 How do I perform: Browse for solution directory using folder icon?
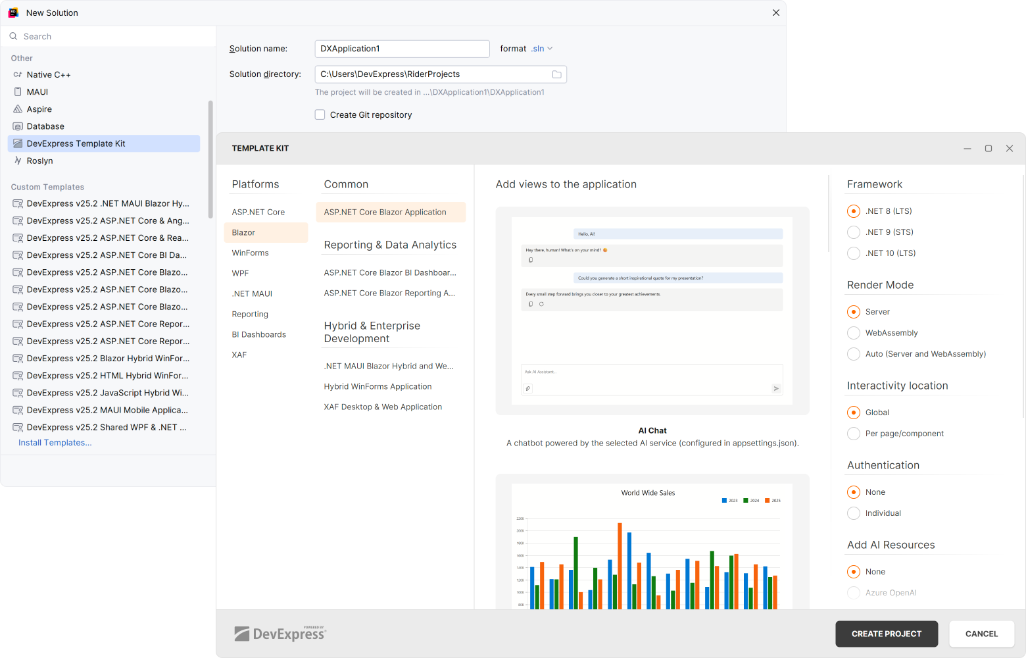(556, 74)
